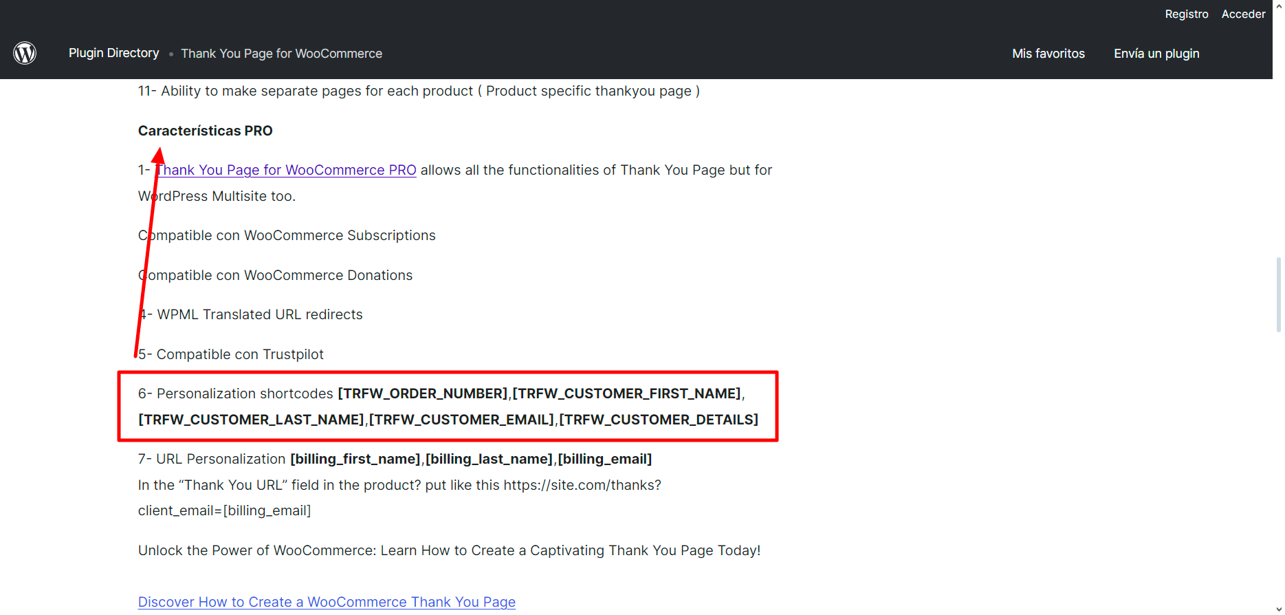Click the Registro link
This screenshot has width=1285, height=615.
pos(1187,14)
